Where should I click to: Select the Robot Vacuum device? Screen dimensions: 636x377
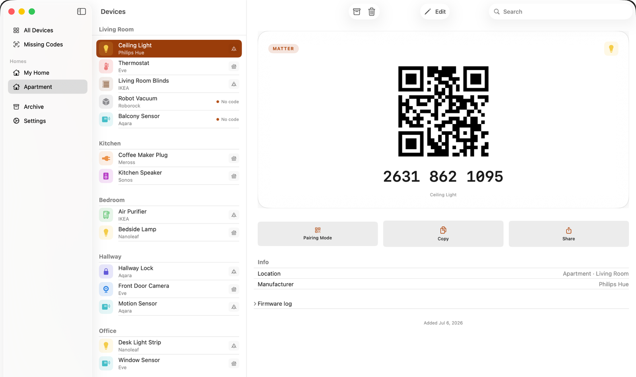click(169, 102)
